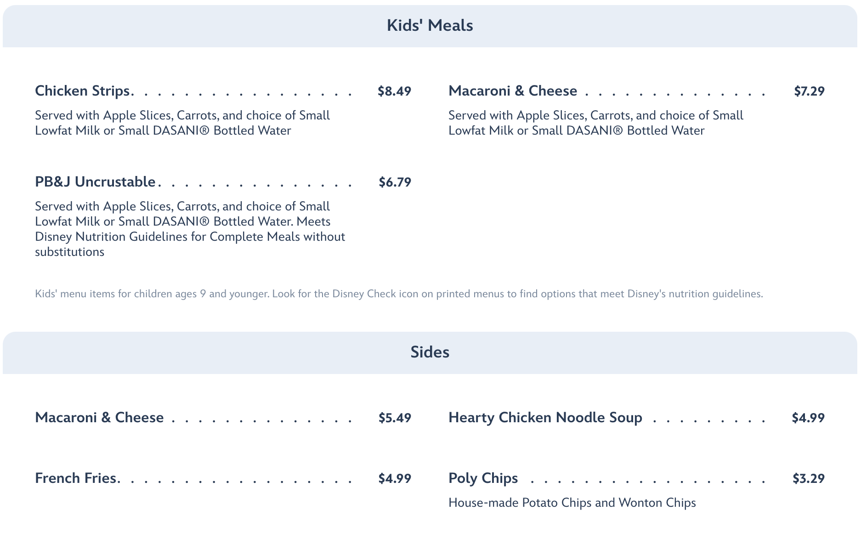Choose Hearty Chicken Noodle Soup
This screenshot has height=544, width=861.
(x=545, y=418)
